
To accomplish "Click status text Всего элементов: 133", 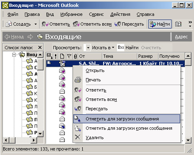I will pos(25,149).
